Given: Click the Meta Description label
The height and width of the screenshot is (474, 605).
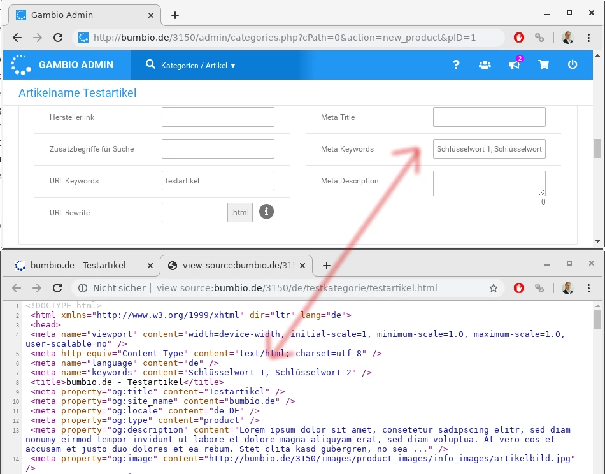Looking at the screenshot, I should (x=350, y=181).
